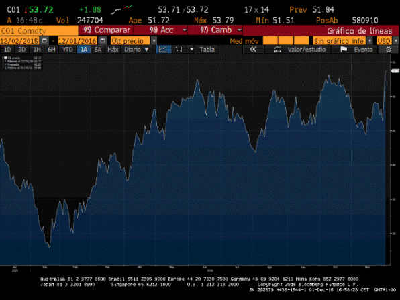
Task: Switch to 6M time range
Action: (52, 49)
